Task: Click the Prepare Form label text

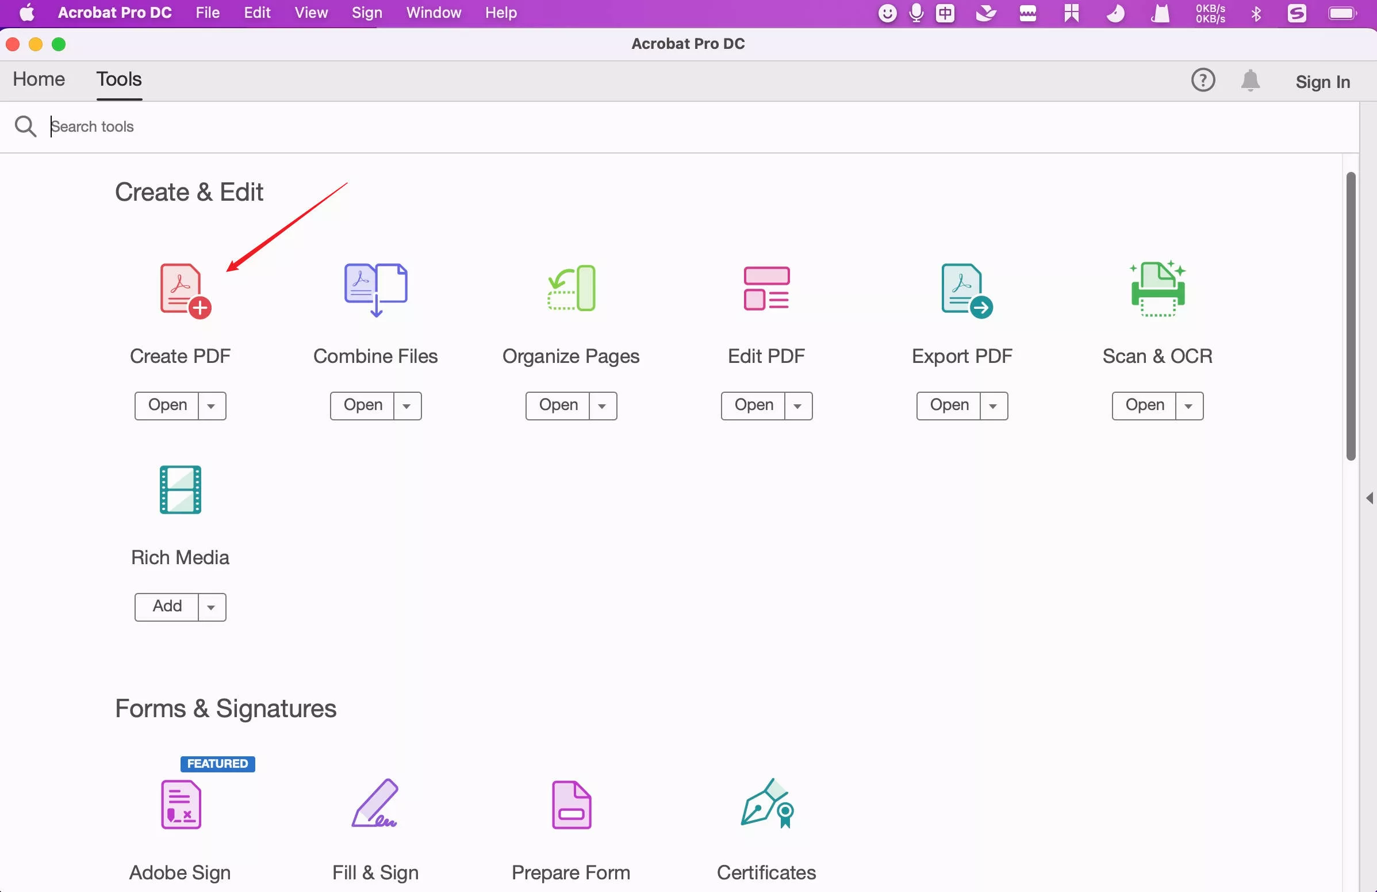Action: coord(571,873)
